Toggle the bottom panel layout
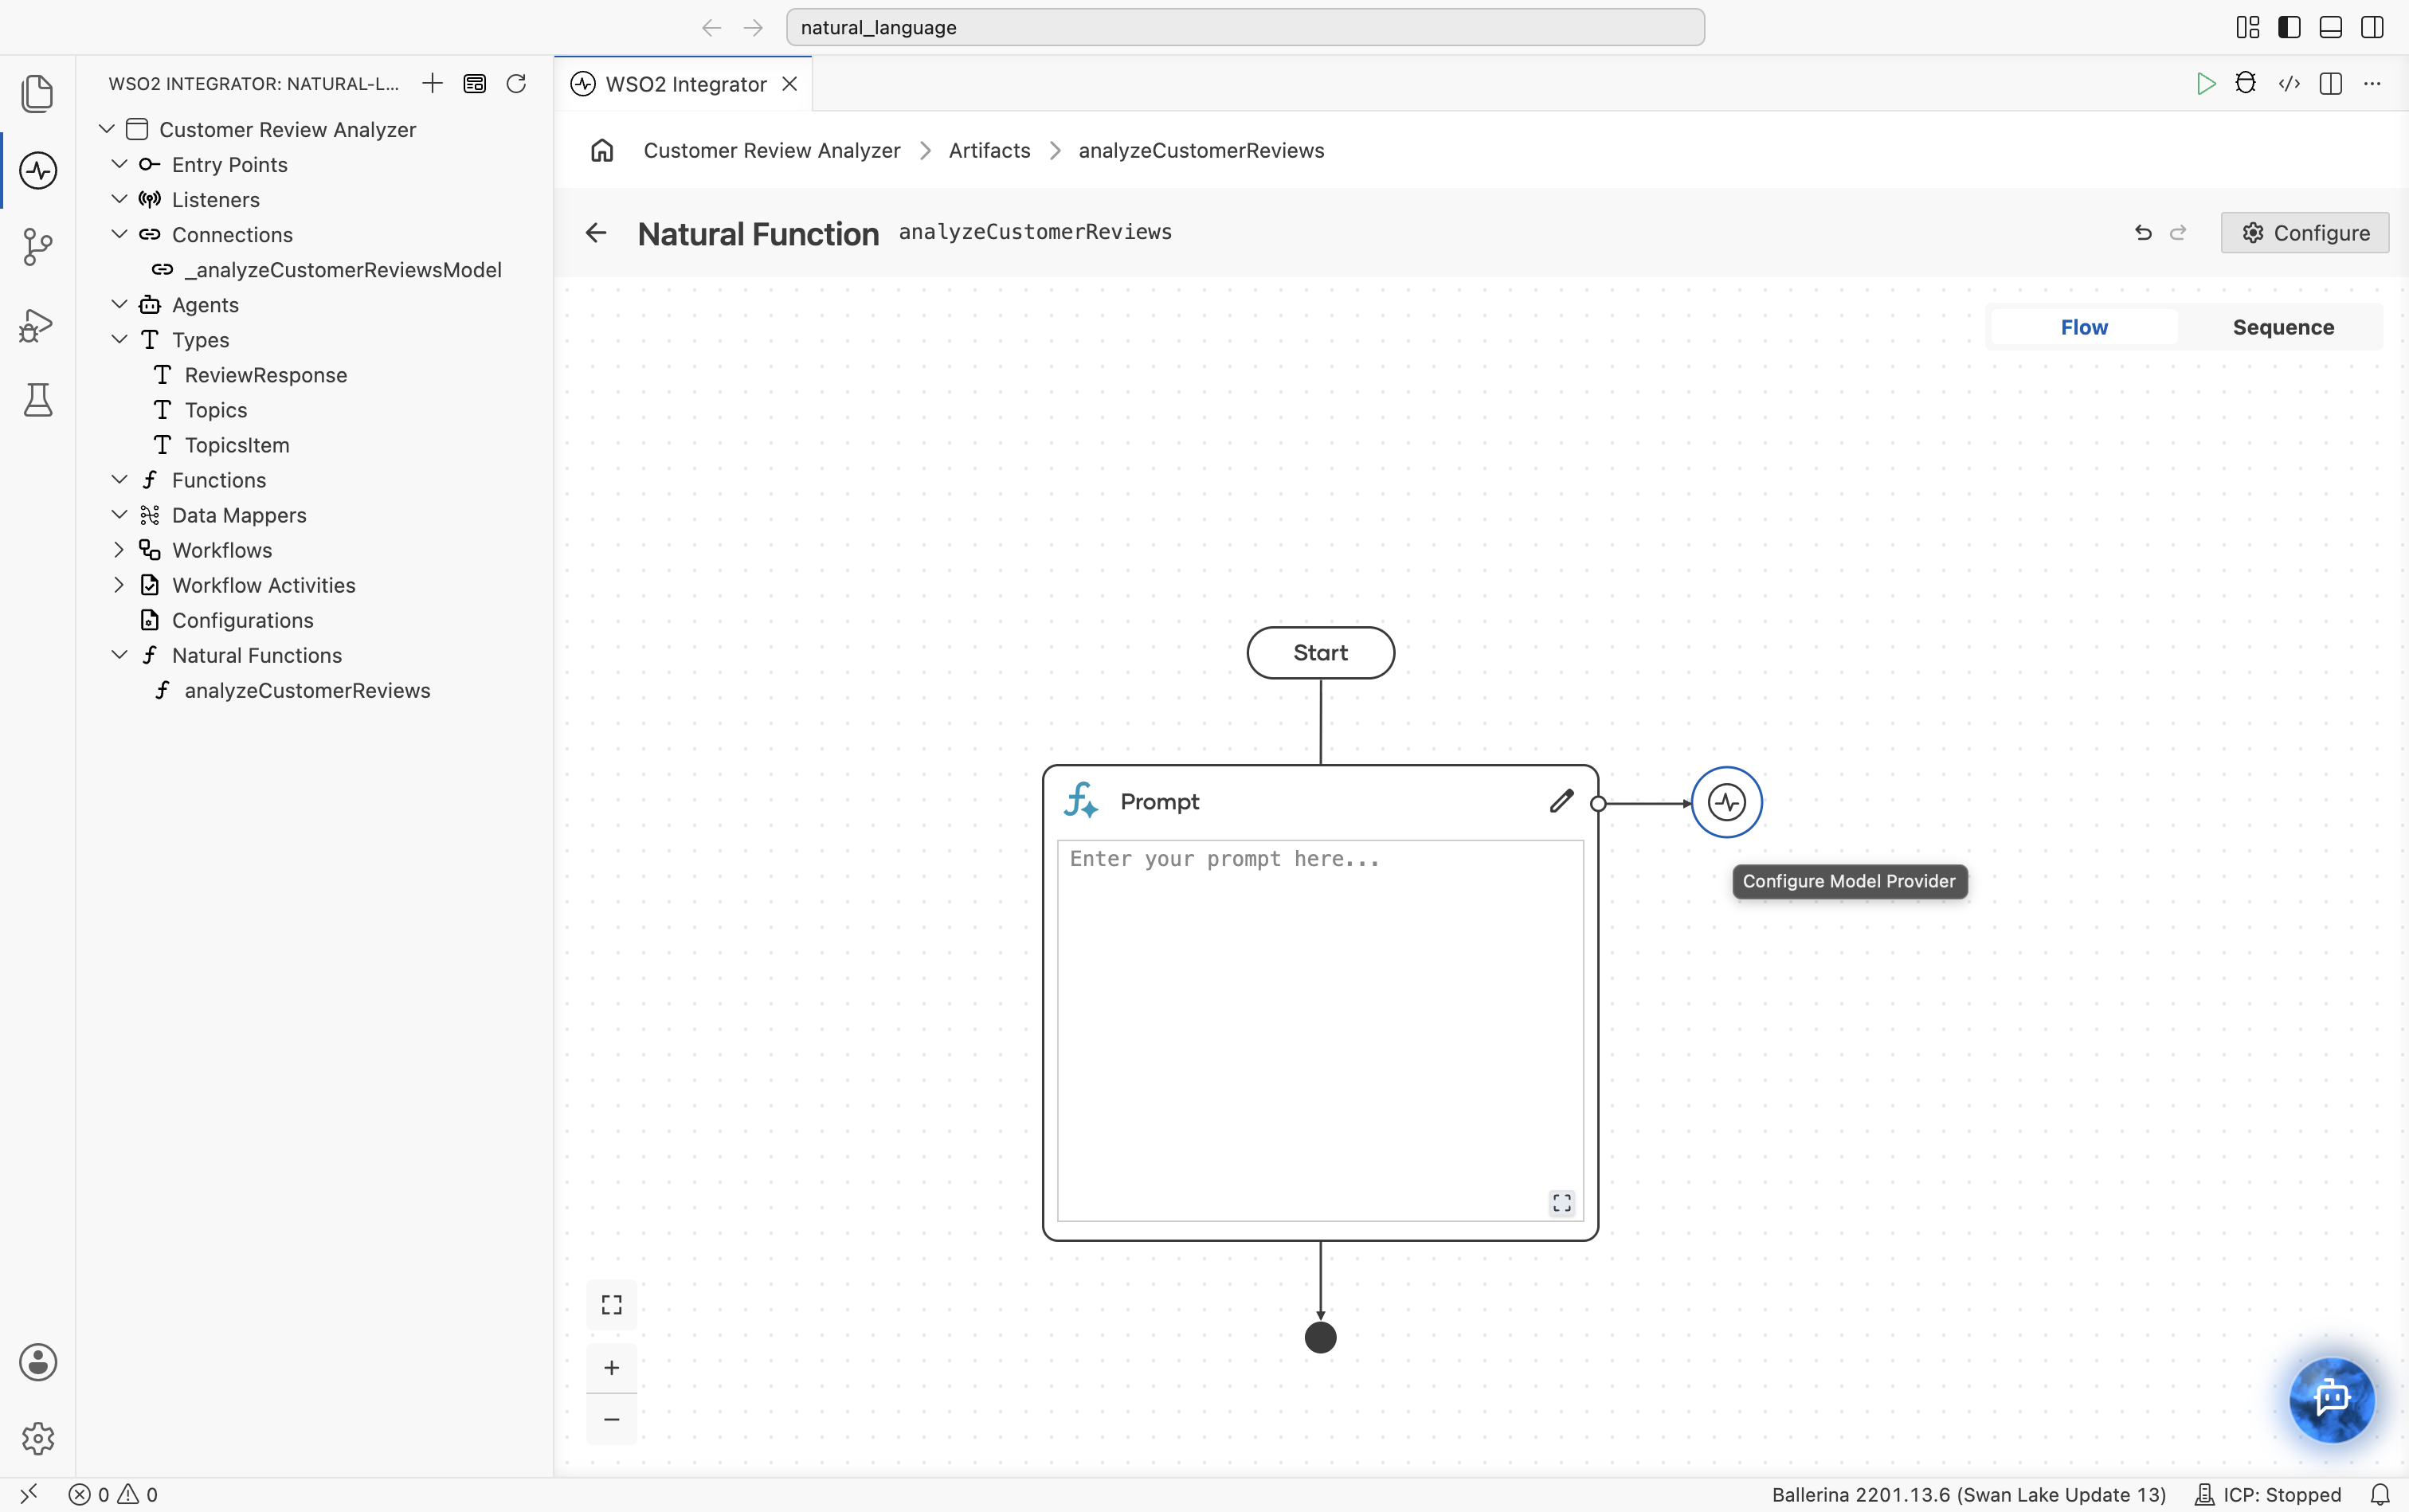 click(2331, 27)
